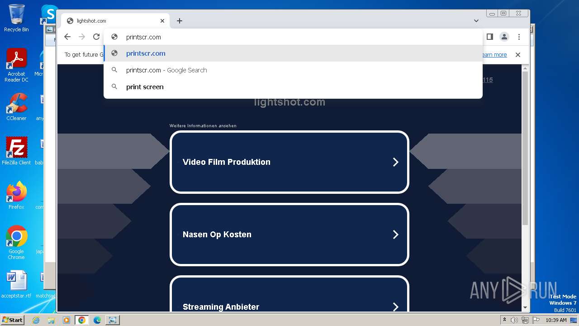The width and height of the screenshot is (579, 326).
Task: Open the Streaming Anbieter link
Action: (x=289, y=294)
